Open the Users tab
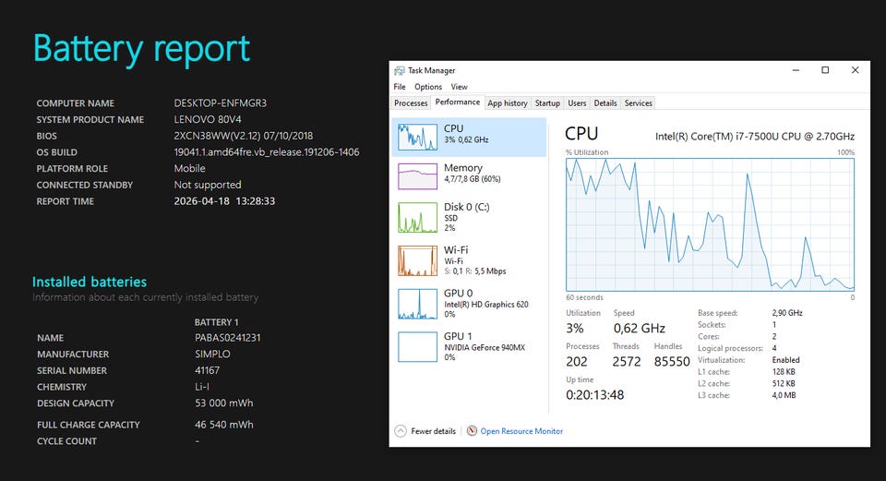The width and height of the screenshot is (886, 481). [577, 103]
